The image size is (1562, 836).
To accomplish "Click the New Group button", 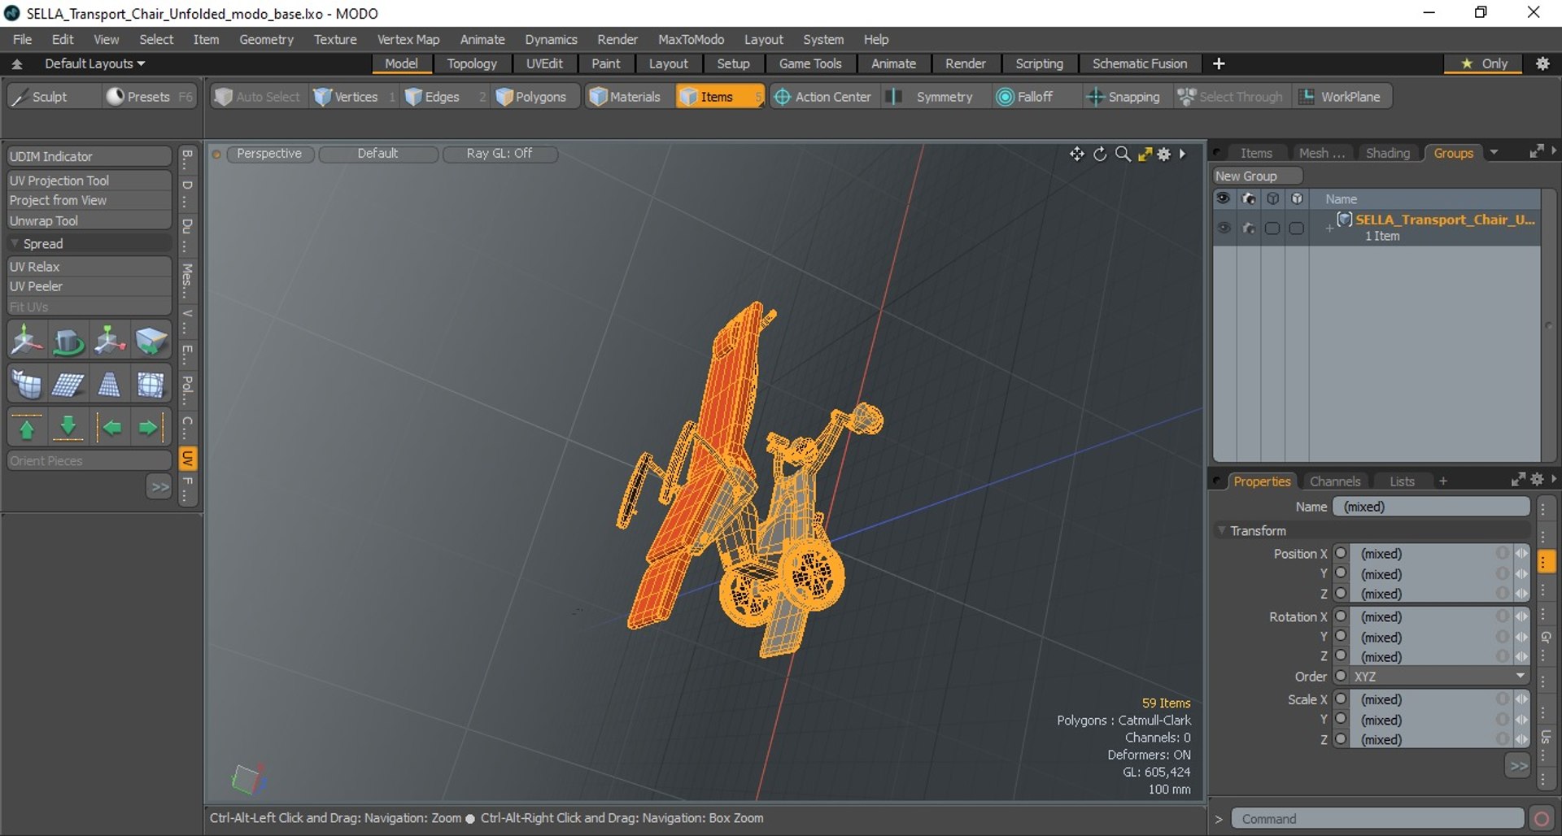I will coord(1258,176).
